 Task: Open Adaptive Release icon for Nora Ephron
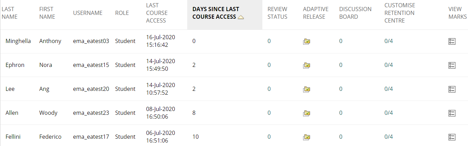307,65
